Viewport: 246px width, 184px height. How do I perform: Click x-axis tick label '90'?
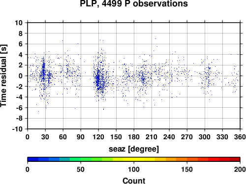click(x=81, y=137)
